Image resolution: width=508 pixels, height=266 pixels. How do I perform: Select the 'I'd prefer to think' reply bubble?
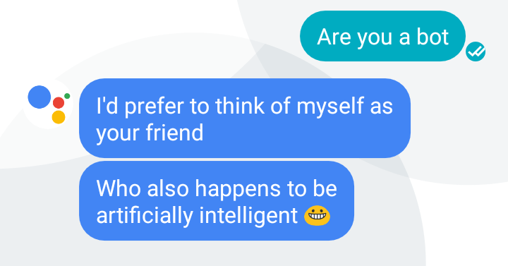[x=245, y=118]
